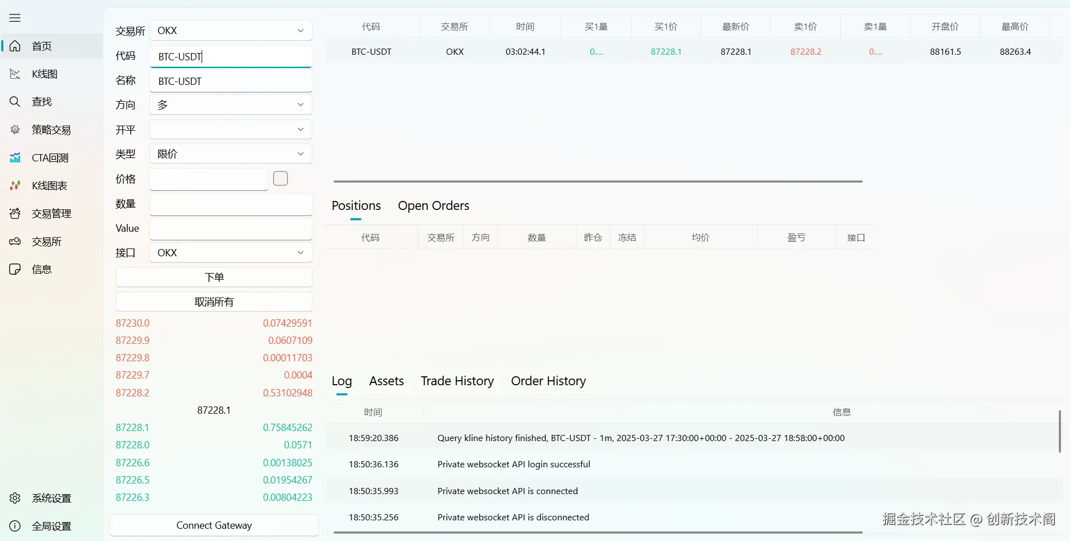Click the 交易所 exchange icon
This screenshot has height=541, width=1070.
click(x=15, y=241)
